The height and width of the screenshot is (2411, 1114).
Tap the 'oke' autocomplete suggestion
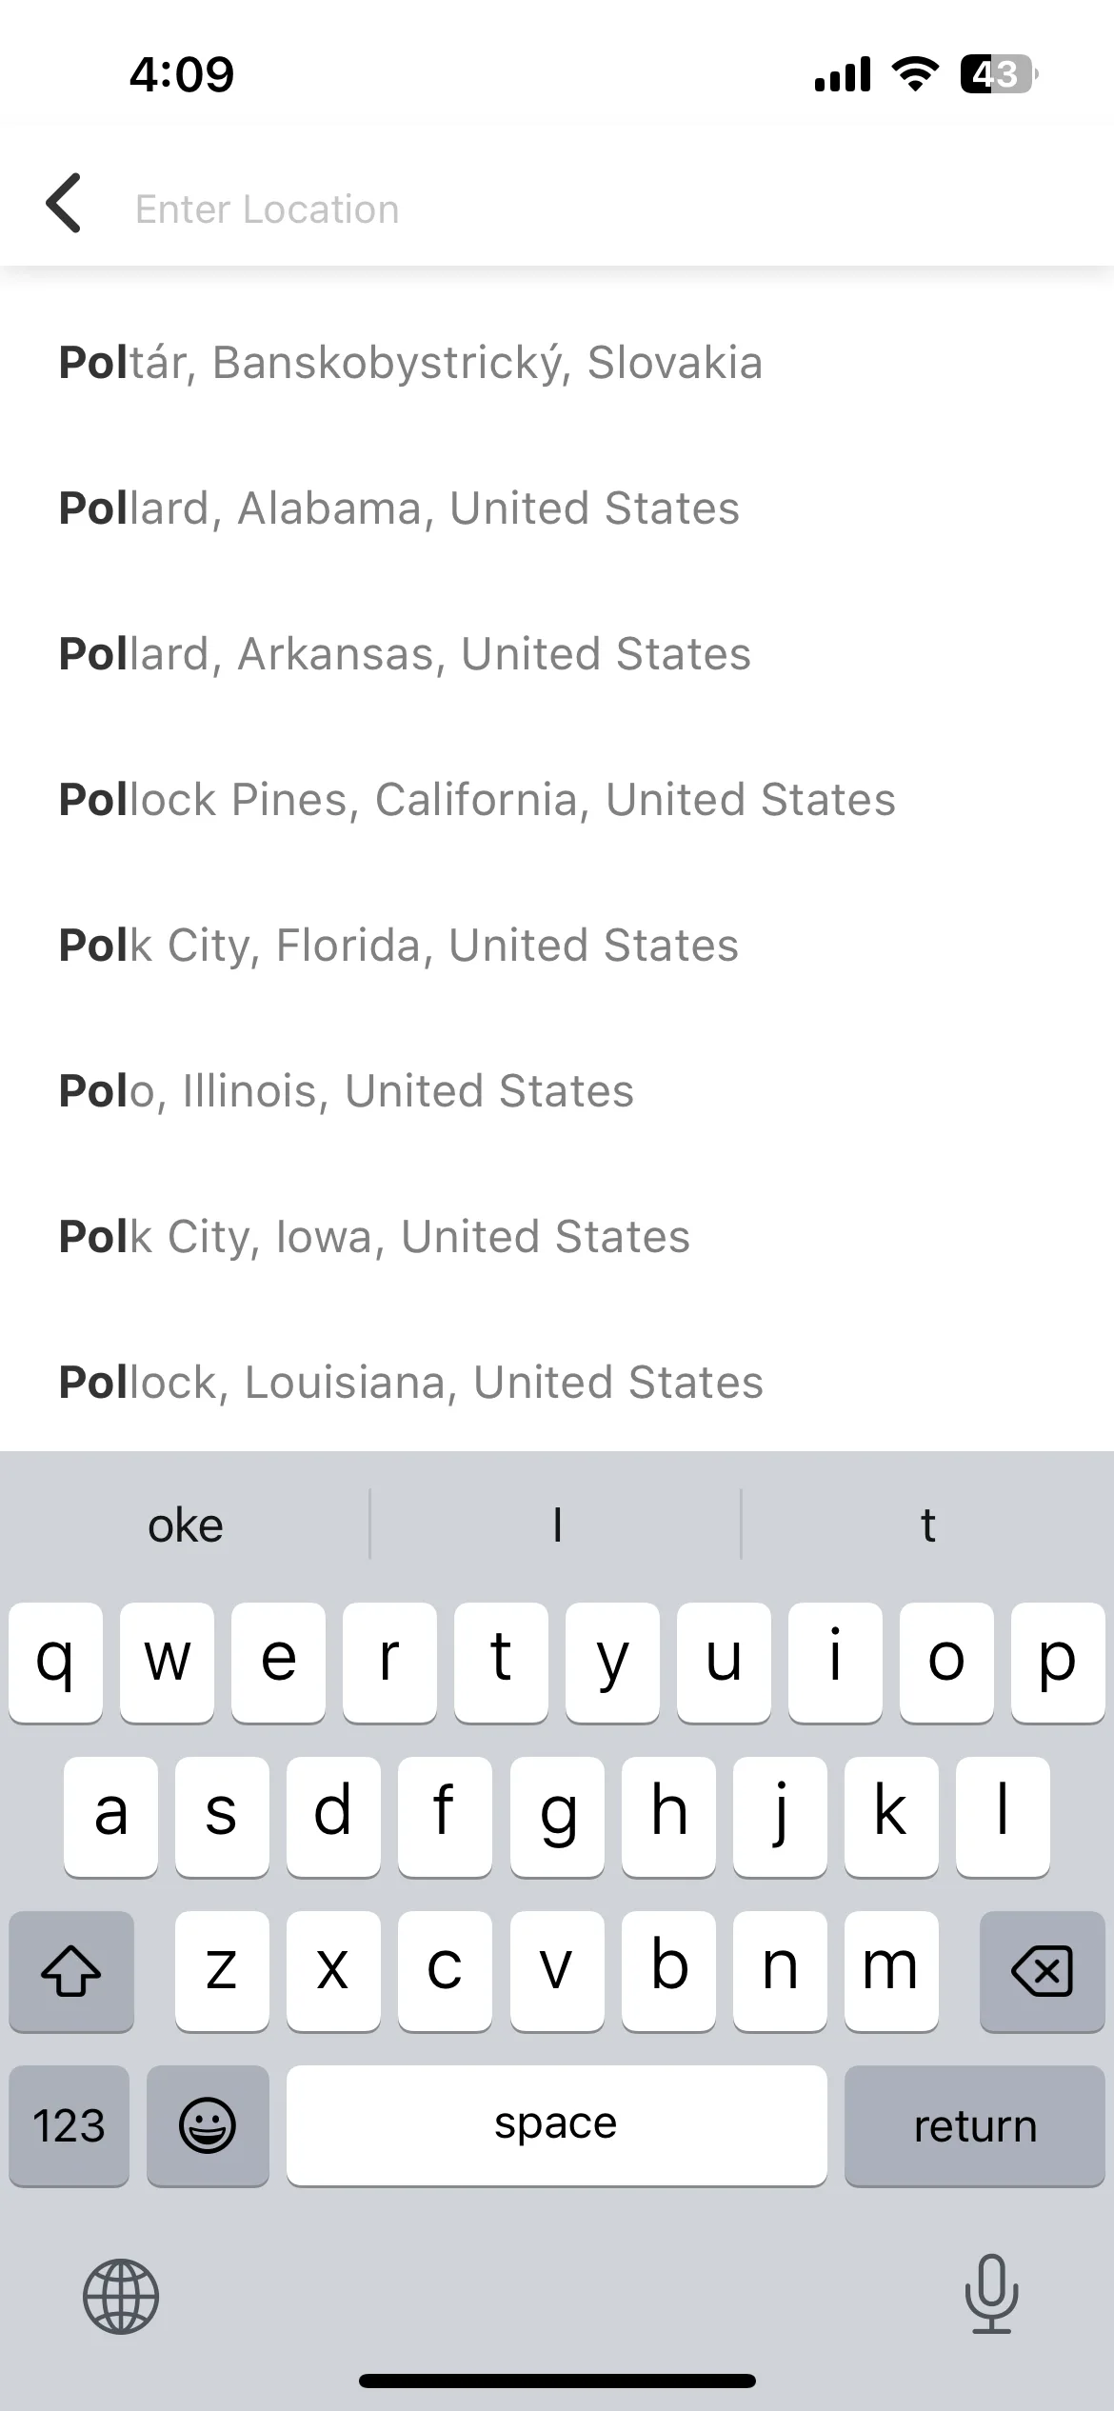tap(186, 1525)
